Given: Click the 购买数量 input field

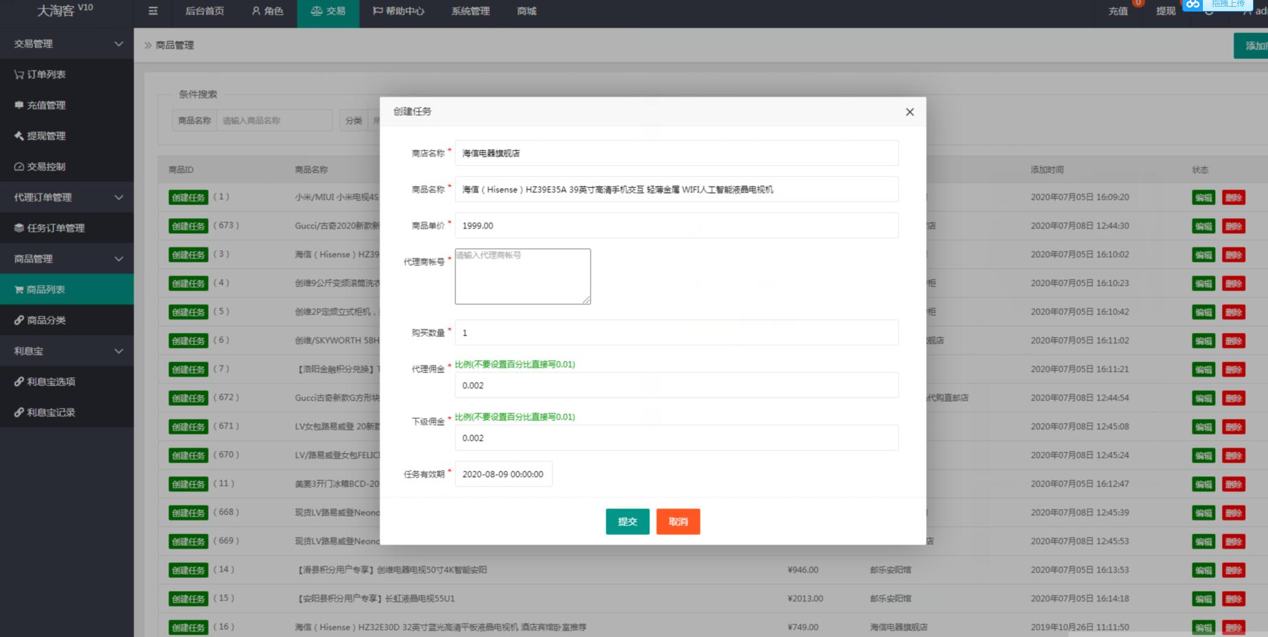Looking at the screenshot, I should 676,333.
